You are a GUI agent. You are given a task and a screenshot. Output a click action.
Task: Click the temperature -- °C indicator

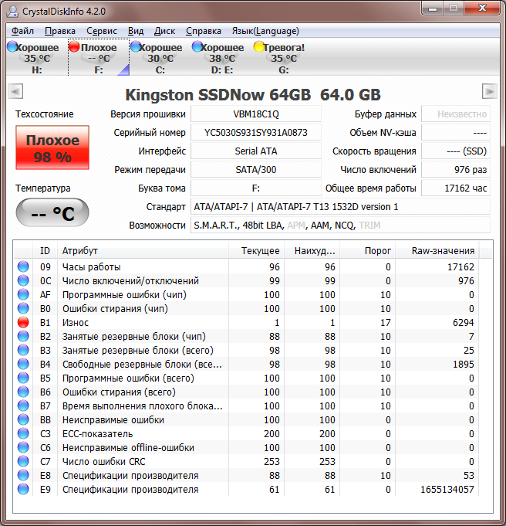point(52,212)
